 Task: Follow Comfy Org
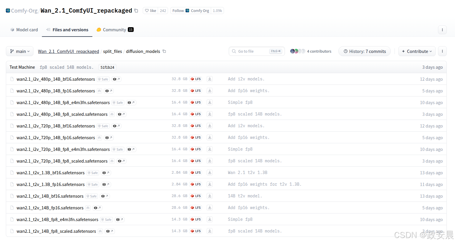click(191, 11)
